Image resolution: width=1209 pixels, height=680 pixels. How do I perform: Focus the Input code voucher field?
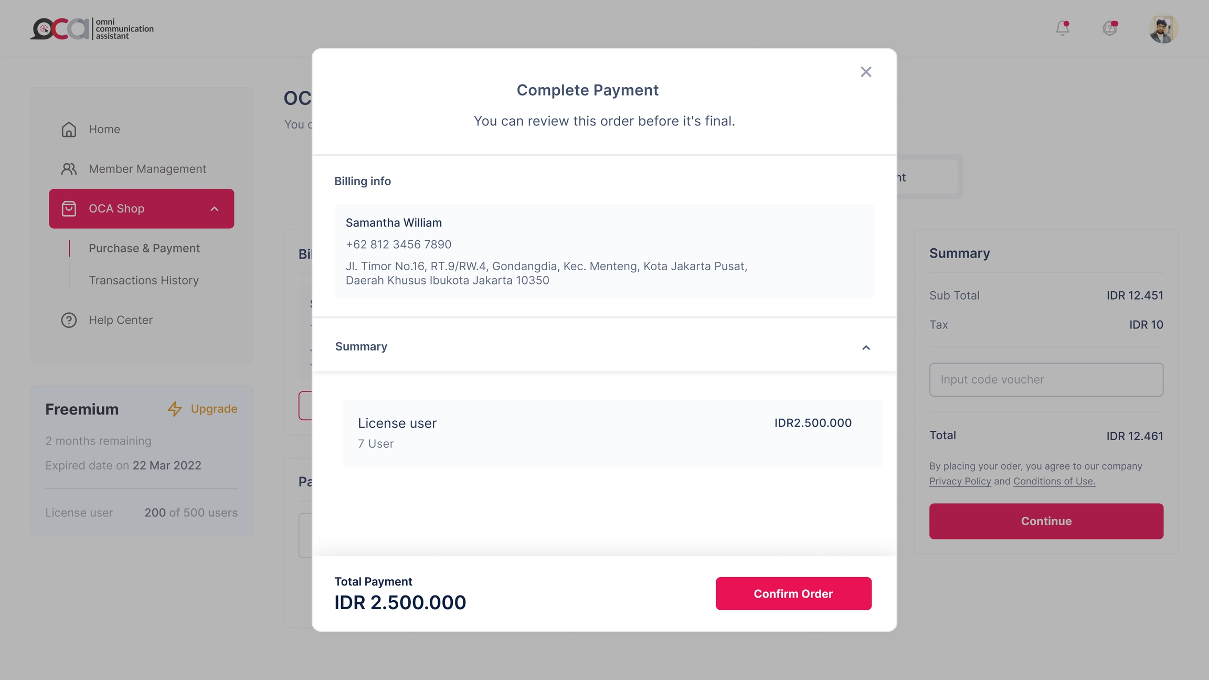click(x=1046, y=379)
